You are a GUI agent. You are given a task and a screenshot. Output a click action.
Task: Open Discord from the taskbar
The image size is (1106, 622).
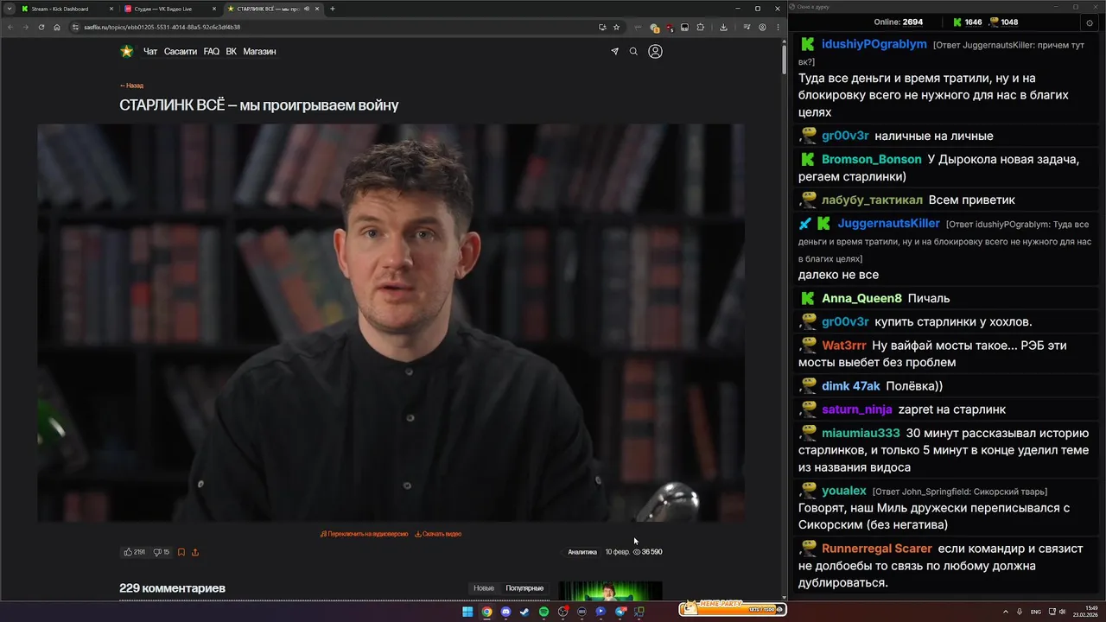[x=505, y=612]
